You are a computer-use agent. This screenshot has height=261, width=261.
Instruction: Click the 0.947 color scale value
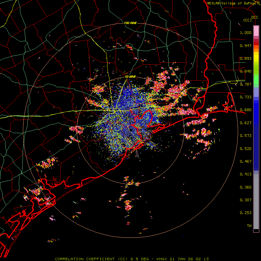tap(246, 46)
